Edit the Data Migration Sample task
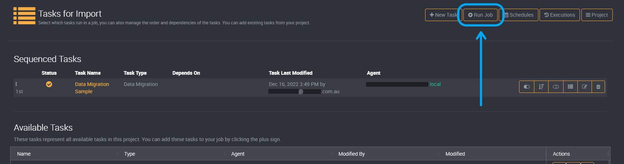 click(584, 87)
